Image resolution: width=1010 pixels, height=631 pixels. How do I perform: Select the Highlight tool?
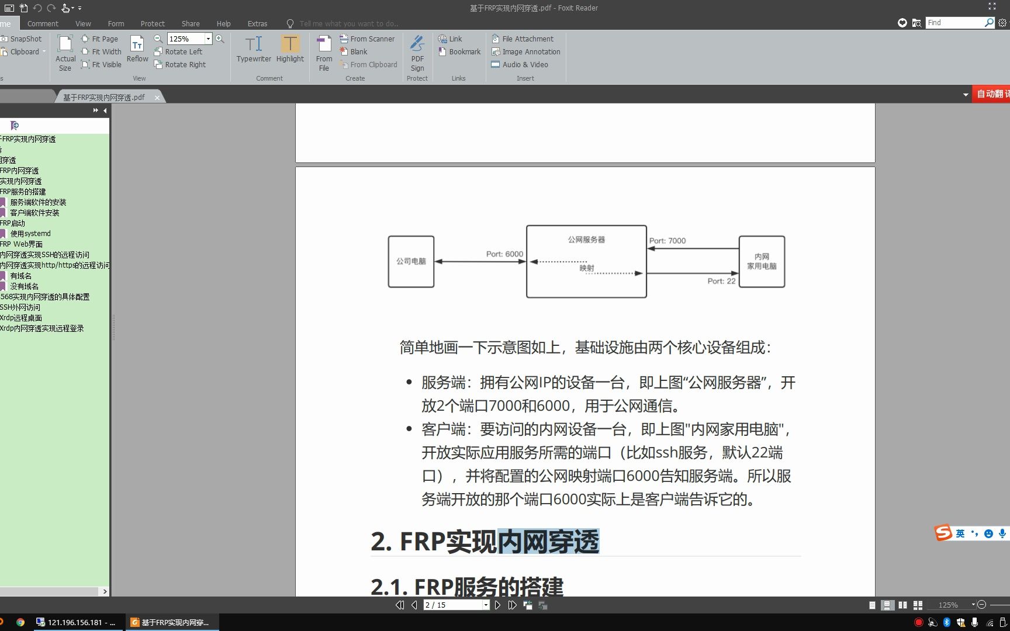coord(290,49)
